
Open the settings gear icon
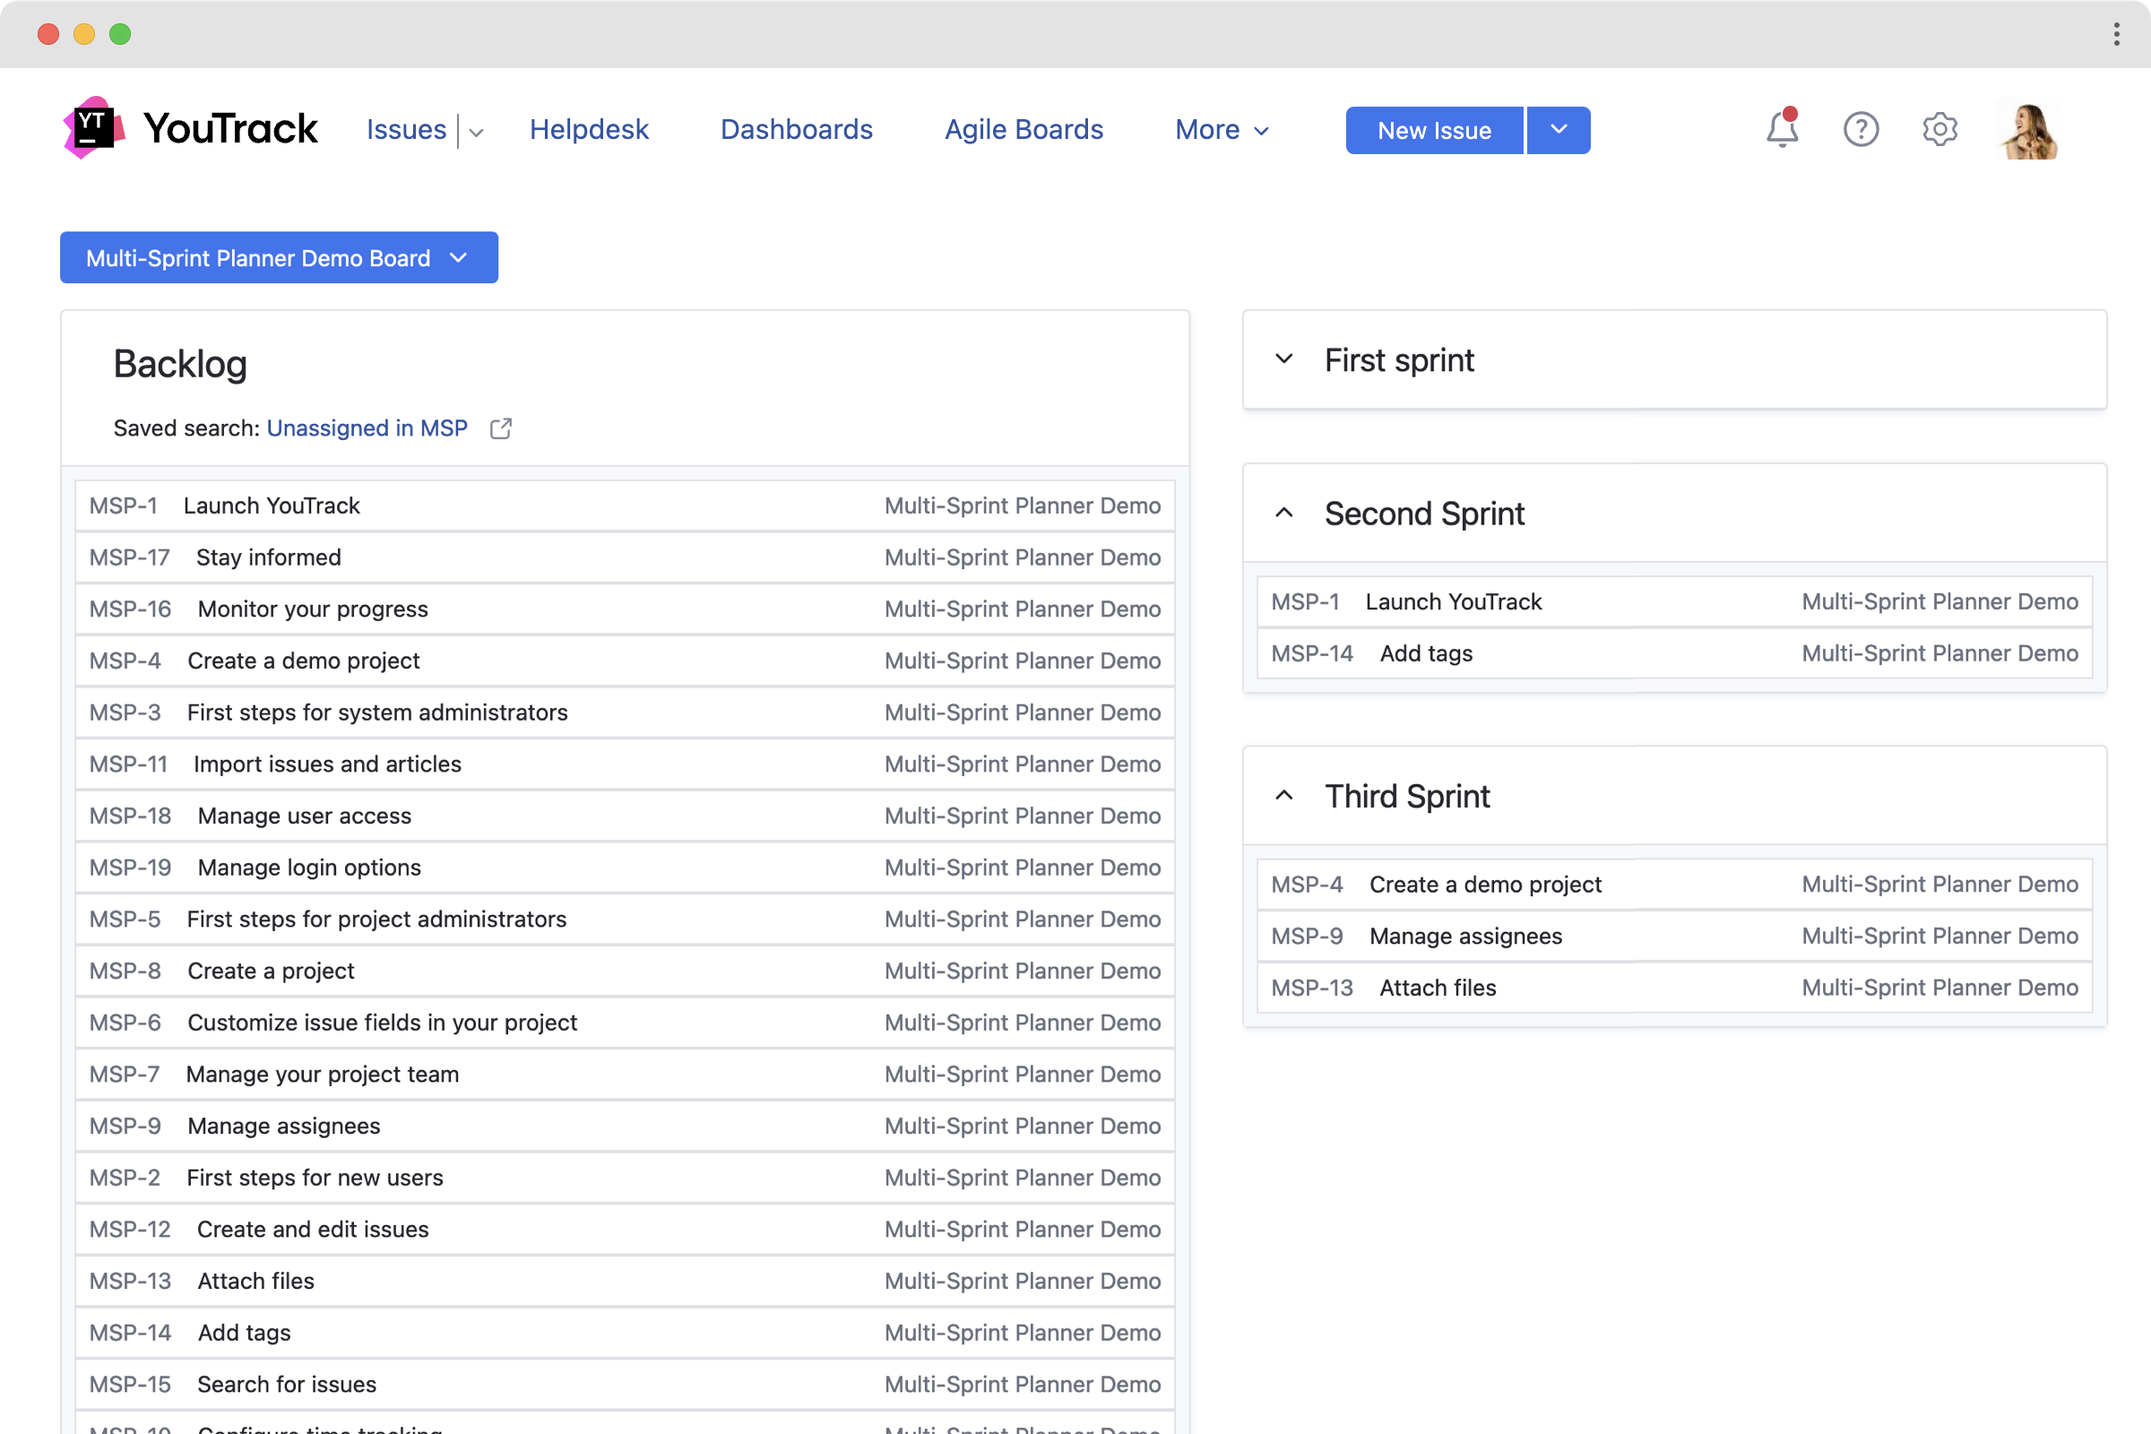pyautogui.click(x=1939, y=129)
